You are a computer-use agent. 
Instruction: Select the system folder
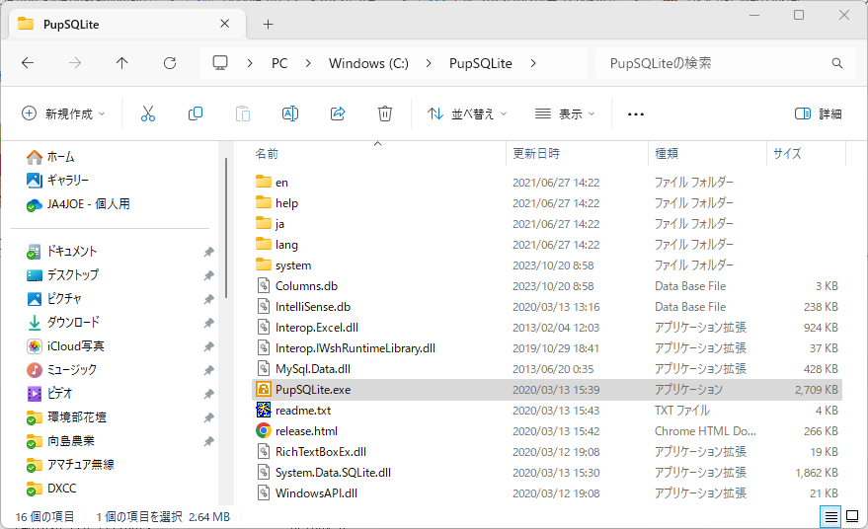coord(547,265)
